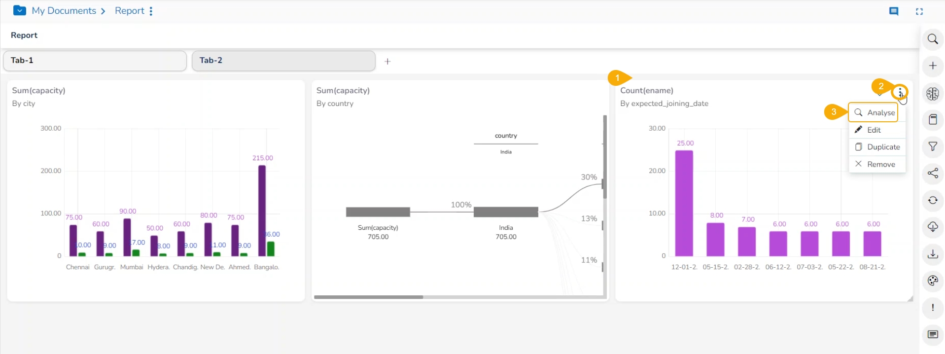Viewport: 945px width, 354px height.
Task: Open the color palette theme icon
Action: 932,281
